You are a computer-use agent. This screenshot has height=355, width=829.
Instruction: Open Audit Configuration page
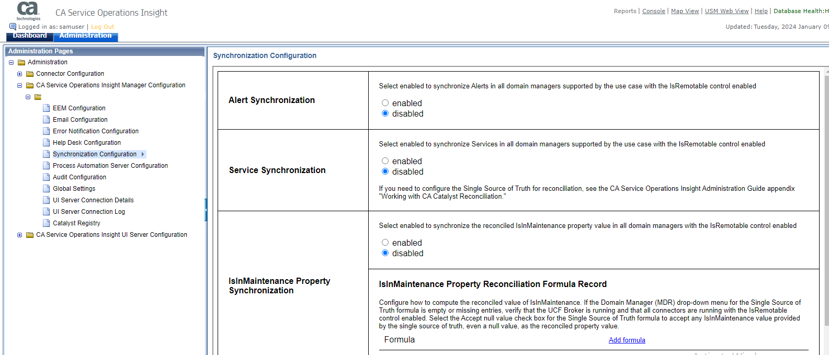pyautogui.click(x=80, y=177)
